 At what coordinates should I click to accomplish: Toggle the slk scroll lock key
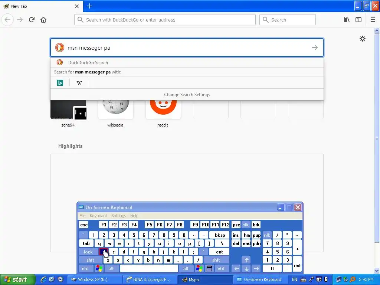tap(246, 225)
